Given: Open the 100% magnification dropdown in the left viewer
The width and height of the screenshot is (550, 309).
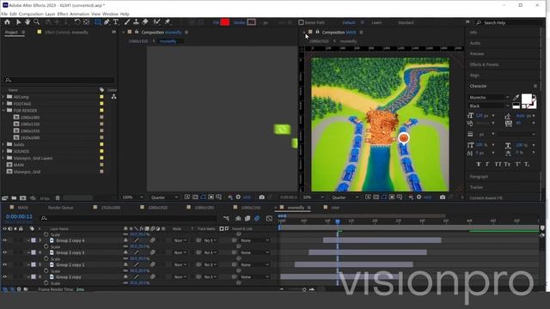Looking at the screenshot, I should pyautogui.click(x=132, y=197).
